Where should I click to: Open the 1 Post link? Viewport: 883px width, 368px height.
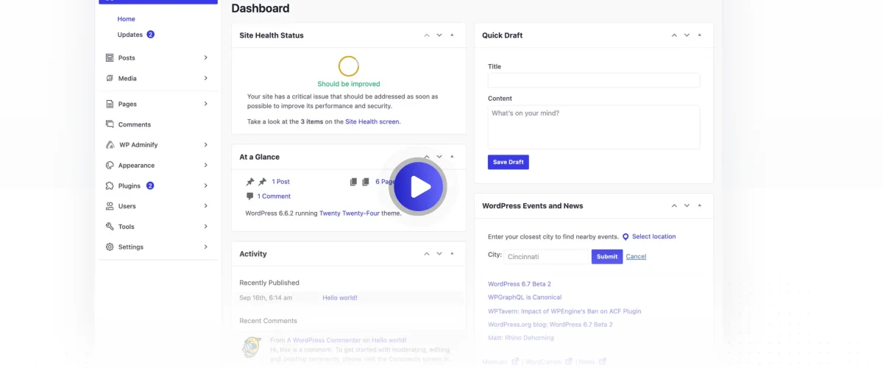tap(280, 182)
